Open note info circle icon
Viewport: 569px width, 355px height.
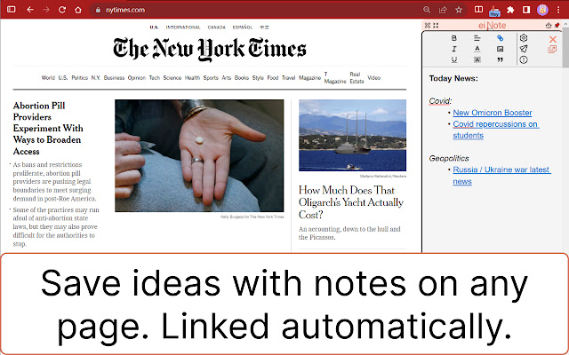click(x=524, y=60)
